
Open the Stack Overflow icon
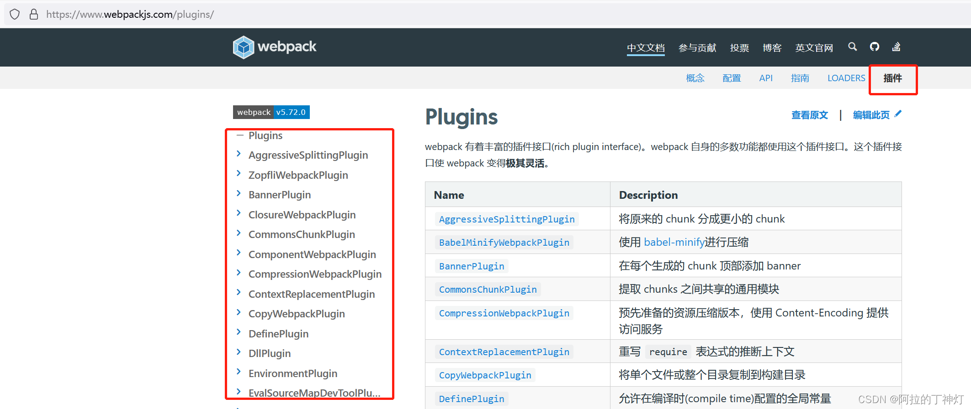896,47
